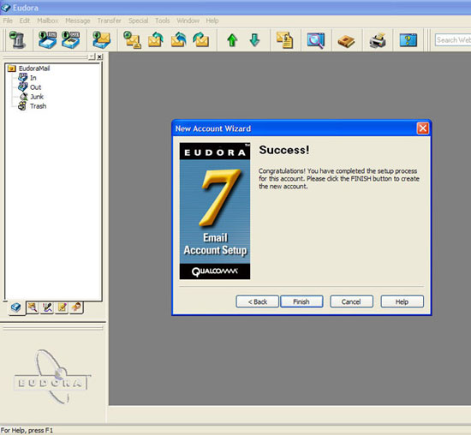Click the Reply toolbar icon

point(156,39)
